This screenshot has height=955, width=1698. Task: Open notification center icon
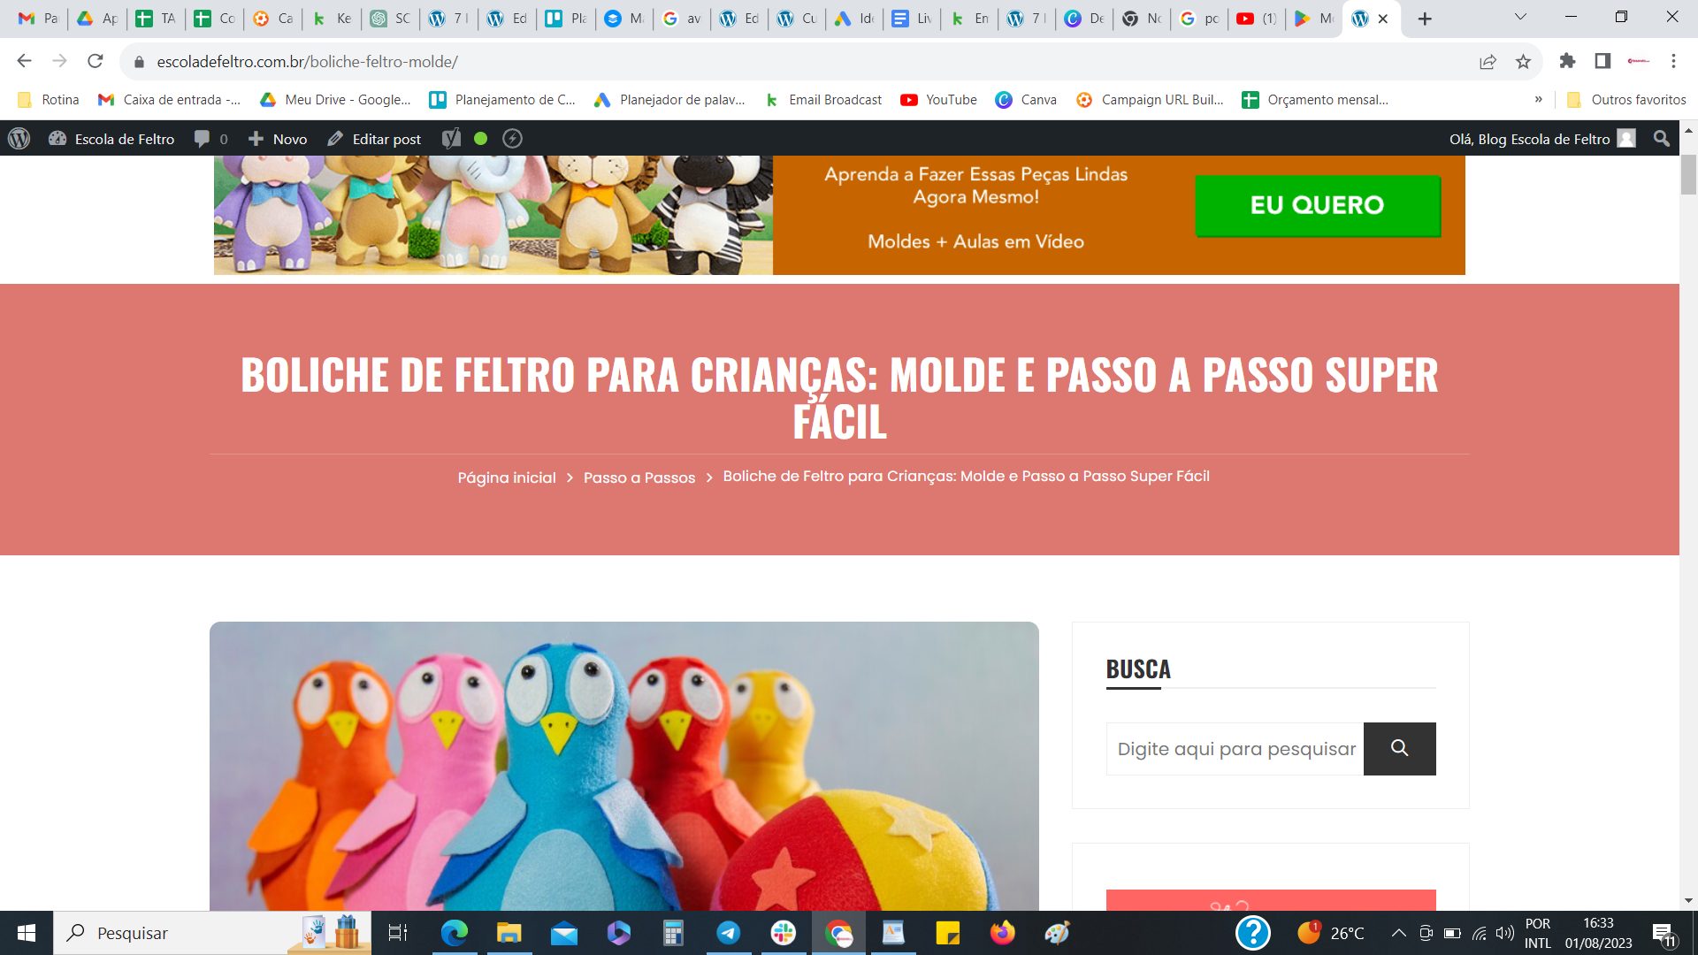(x=1664, y=934)
